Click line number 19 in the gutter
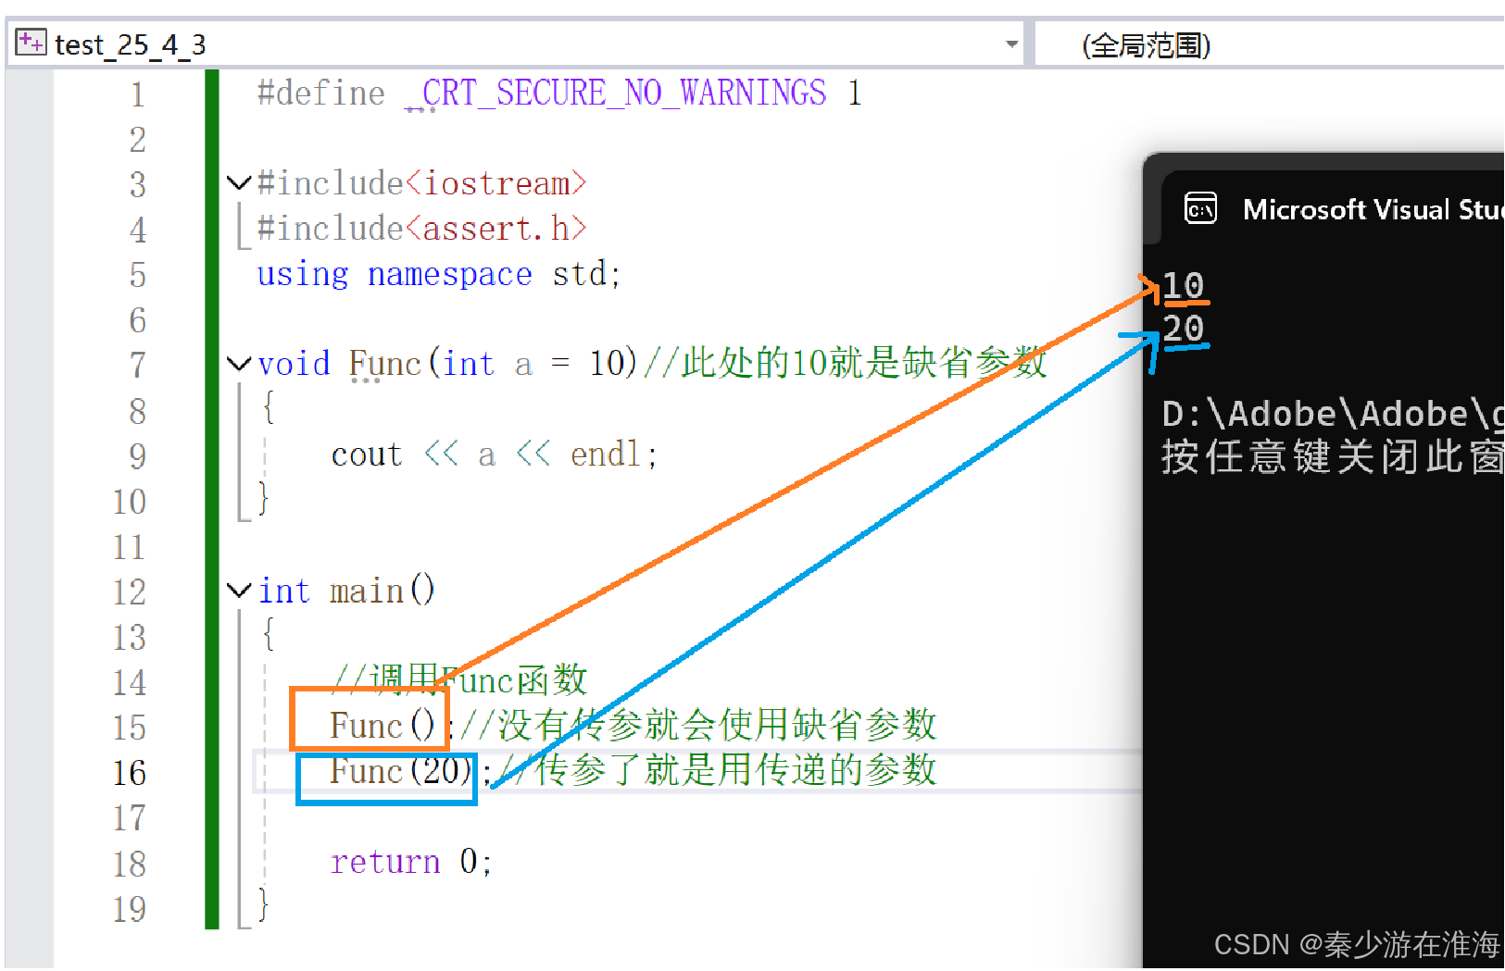The width and height of the screenshot is (1505, 971). tap(129, 909)
